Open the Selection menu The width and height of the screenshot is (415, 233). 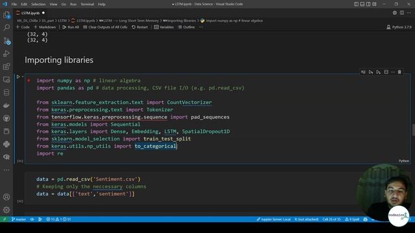click(38, 5)
